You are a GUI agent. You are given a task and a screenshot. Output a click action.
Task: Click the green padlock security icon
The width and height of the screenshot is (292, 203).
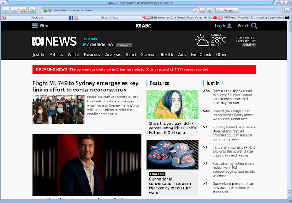click(x=45, y=11)
